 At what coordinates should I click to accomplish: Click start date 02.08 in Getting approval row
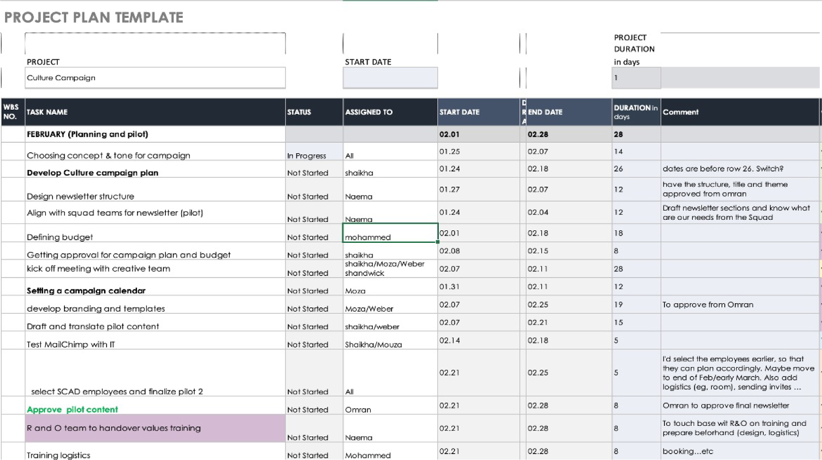point(478,251)
